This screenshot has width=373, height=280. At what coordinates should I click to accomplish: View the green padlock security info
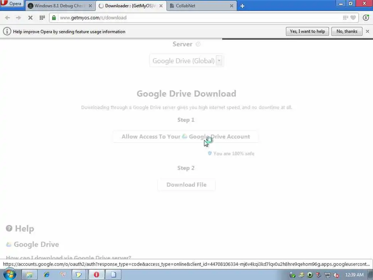[54, 17]
